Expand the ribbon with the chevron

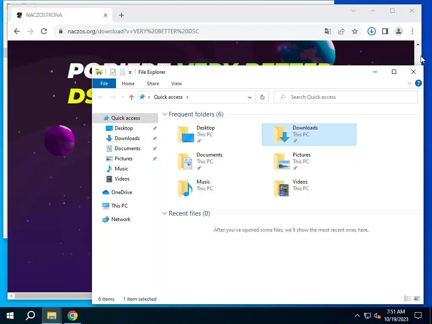pyautogui.click(x=409, y=83)
